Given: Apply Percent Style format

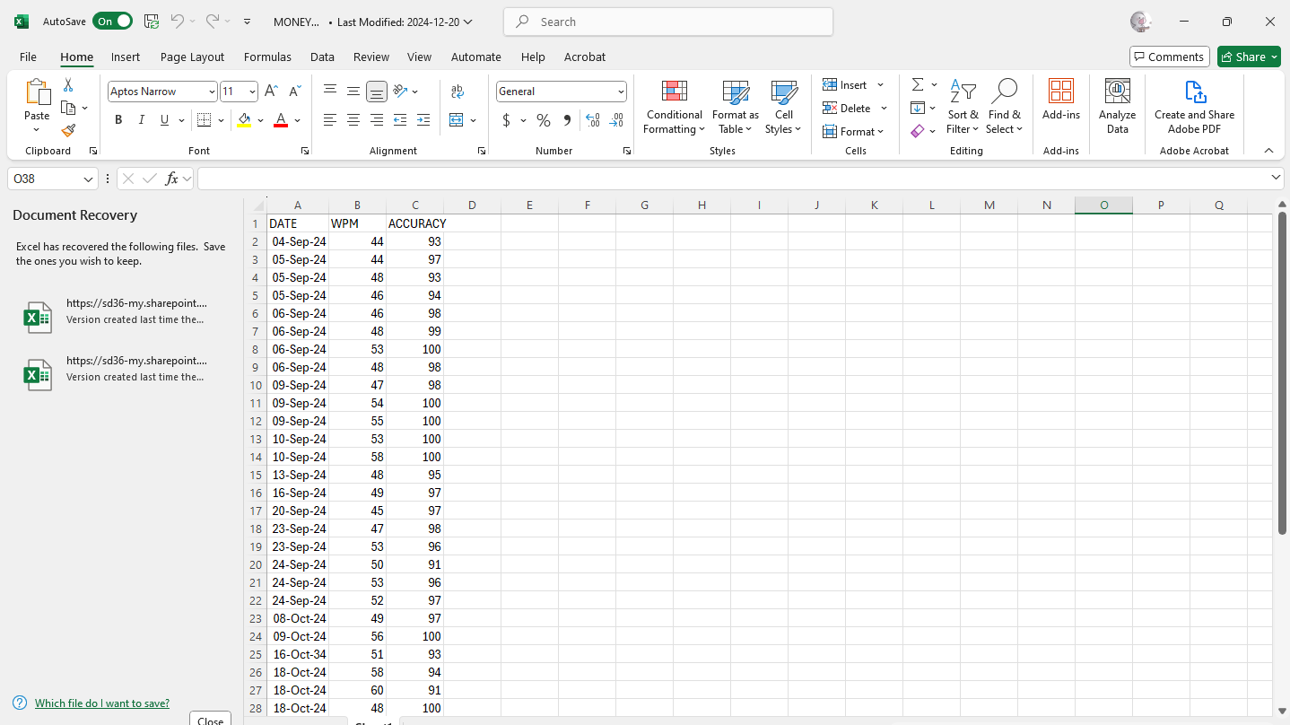Looking at the screenshot, I should (x=544, y=120).
